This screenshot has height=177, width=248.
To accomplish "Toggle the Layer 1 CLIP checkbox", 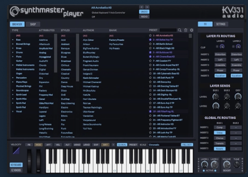I will [217, 47].
